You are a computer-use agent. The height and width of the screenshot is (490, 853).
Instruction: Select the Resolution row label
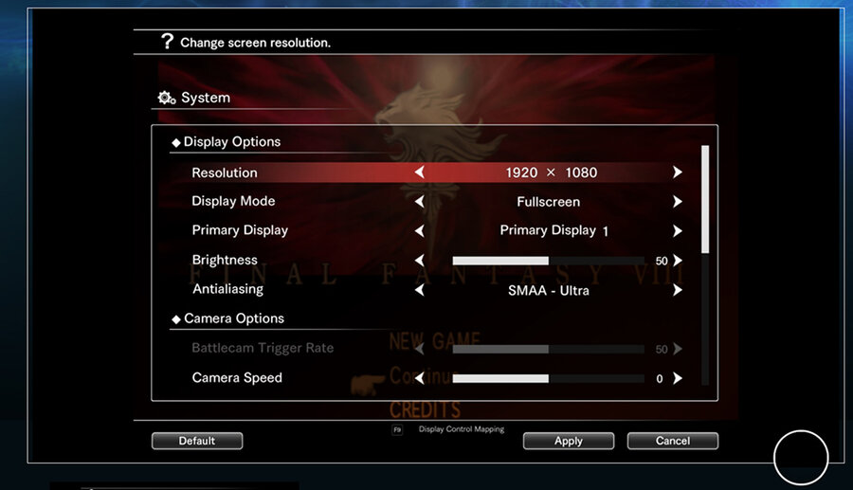tap(225, 172)
